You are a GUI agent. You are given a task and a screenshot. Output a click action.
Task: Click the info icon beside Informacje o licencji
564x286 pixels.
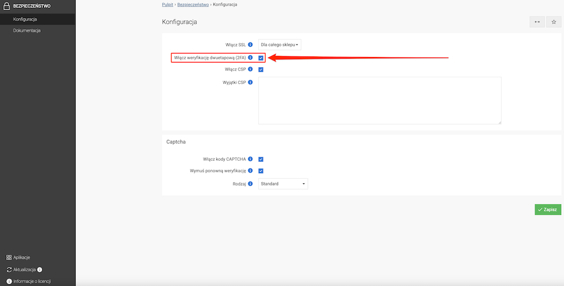click(9, 281)
